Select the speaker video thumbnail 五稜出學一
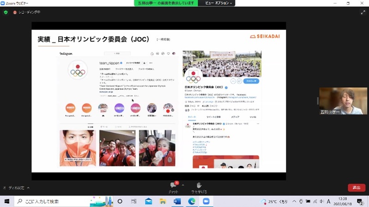369x207 pixels. pyautogui.click(x=343, y=101)
